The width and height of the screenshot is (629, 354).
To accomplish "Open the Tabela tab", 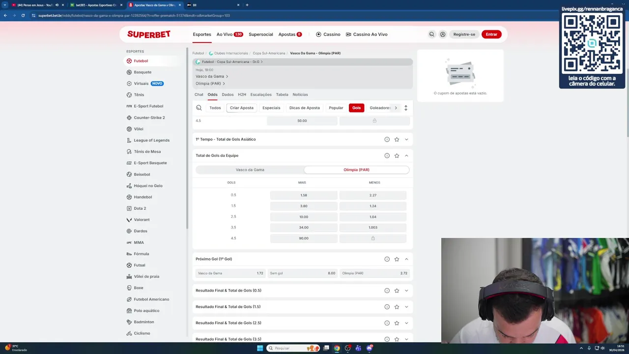I will pyautogui.click(x=282, y=94).
